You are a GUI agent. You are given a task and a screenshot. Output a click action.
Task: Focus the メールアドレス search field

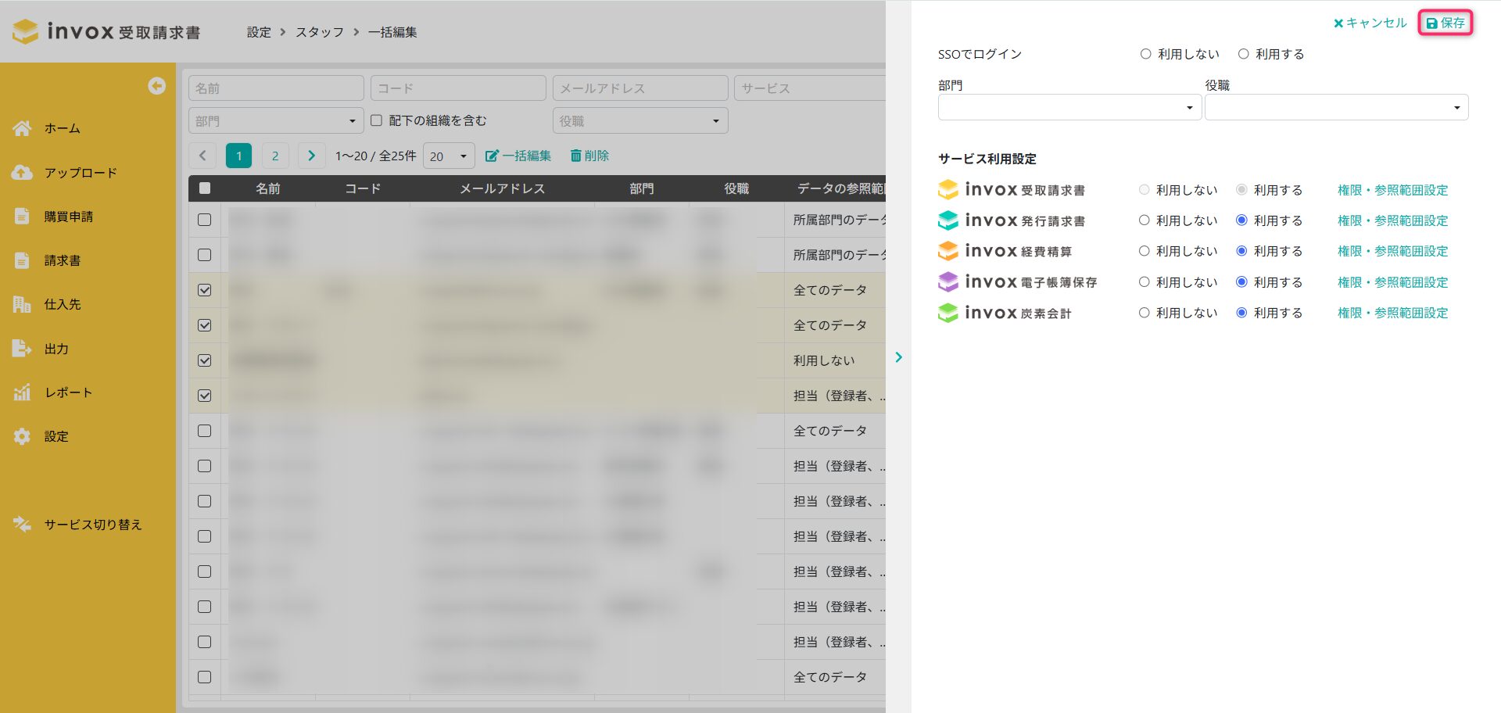640,88
